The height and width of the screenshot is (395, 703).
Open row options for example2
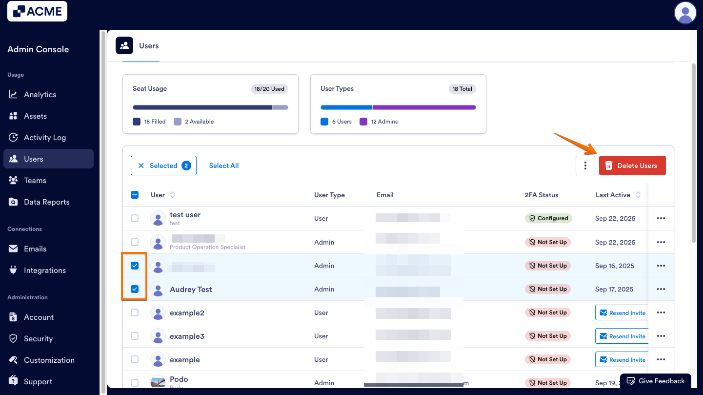coord(661,312)
